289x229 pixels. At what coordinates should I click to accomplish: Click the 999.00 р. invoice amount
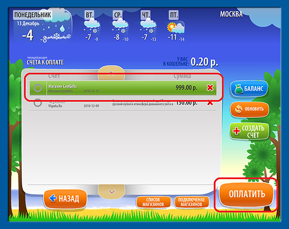(186, 88)
